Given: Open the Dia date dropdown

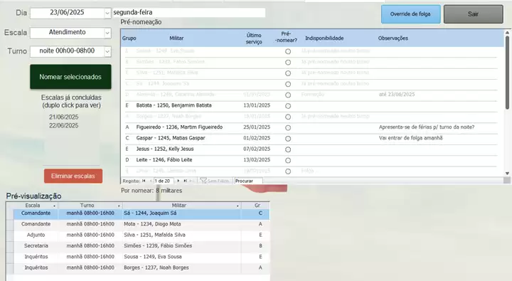Looking at the screenshot, I should [x=107, y=13].
